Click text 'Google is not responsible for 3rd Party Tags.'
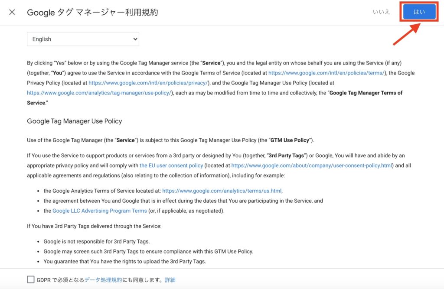The height and width of the screenshot is (289, 444). coord(97,242)
